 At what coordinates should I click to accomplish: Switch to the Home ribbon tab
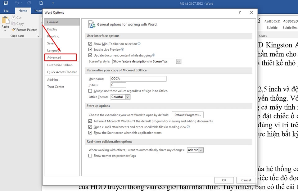pyautogui.click(x=23, y=11)
